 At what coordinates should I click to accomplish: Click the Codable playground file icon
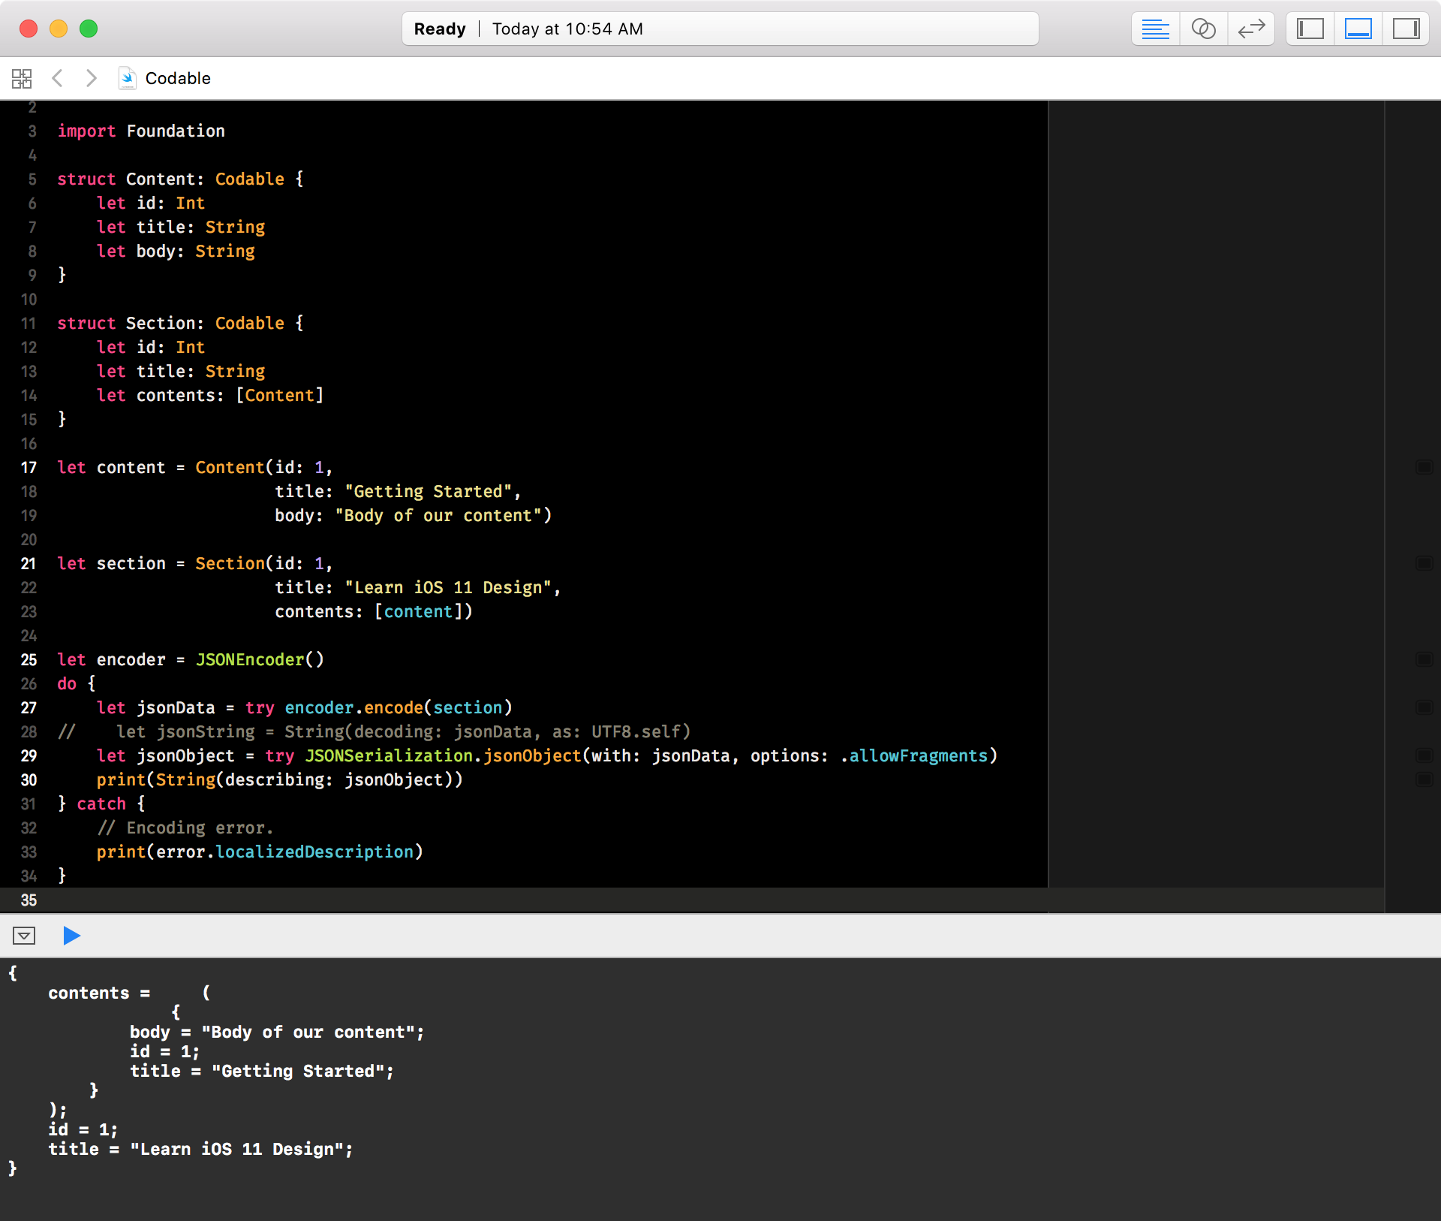pyautogui.click(x=127, y=78)
